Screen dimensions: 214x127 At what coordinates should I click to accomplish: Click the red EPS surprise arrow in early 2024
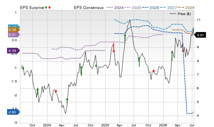click(56, 91)
